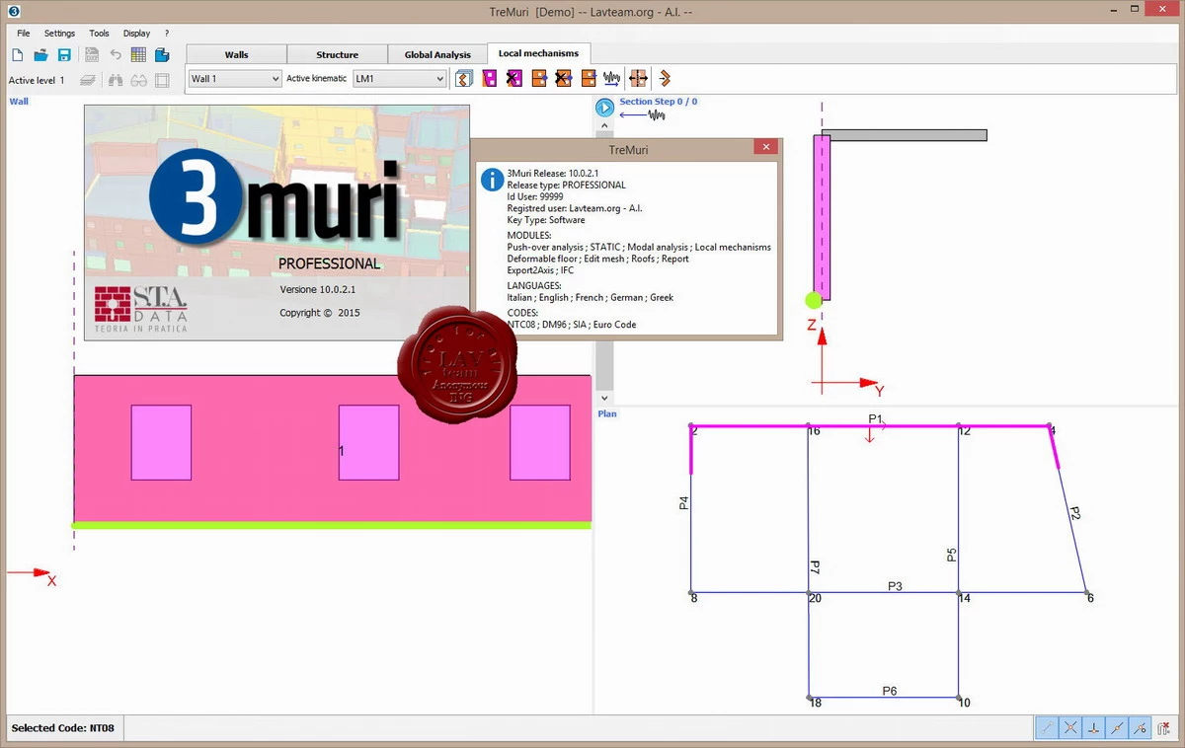Click the levels layers icon beside Active level
This screenshot has height=748, width=1185.
point(88,80)
